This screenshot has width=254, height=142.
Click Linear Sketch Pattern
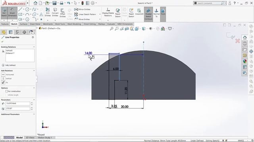point(85,14)
